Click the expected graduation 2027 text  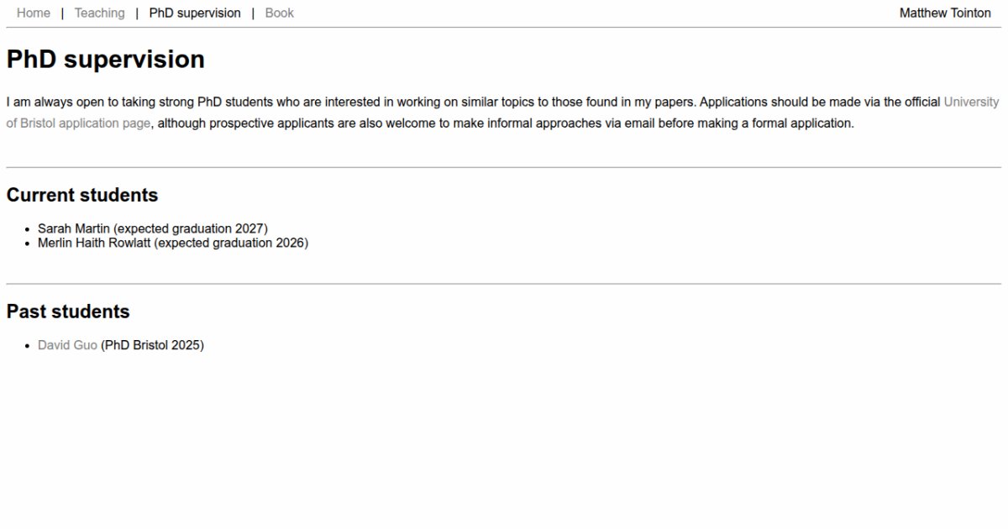pos(191,228)
